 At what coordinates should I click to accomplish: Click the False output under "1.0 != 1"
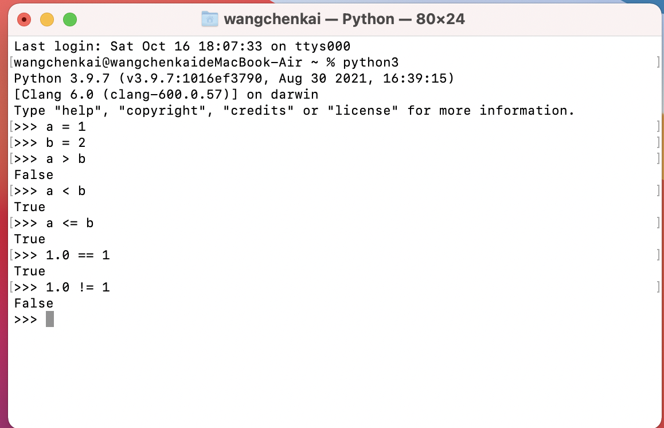pos(34,303)
